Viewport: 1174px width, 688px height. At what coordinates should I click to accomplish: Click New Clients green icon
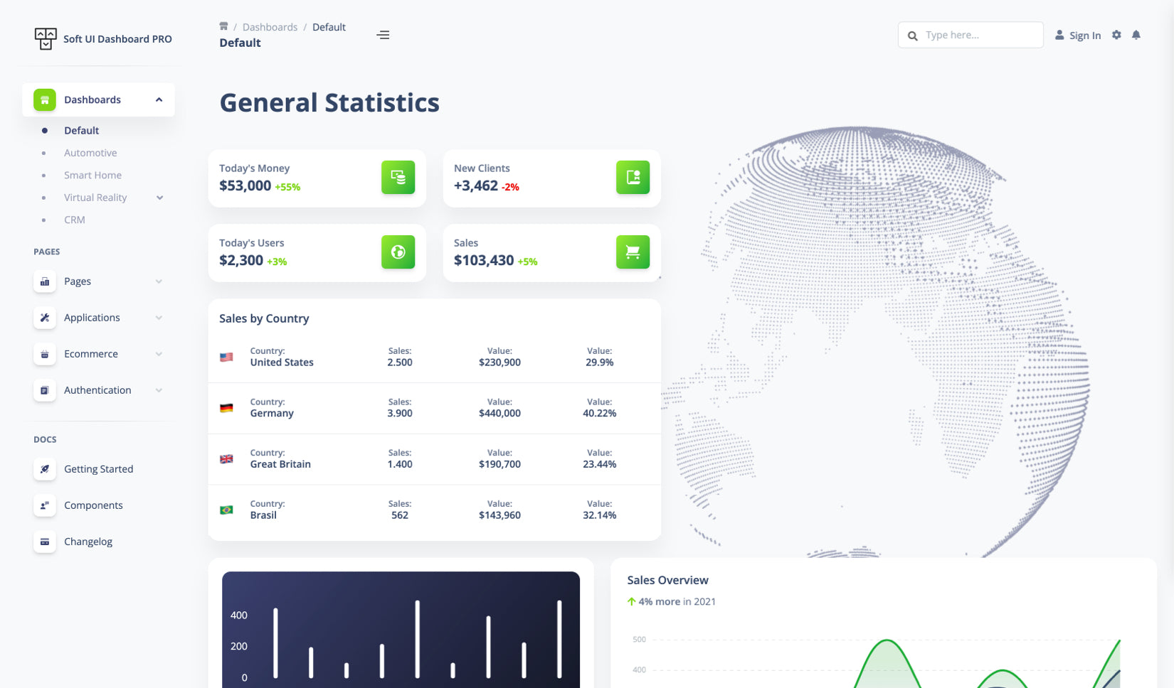coord(633,178)
